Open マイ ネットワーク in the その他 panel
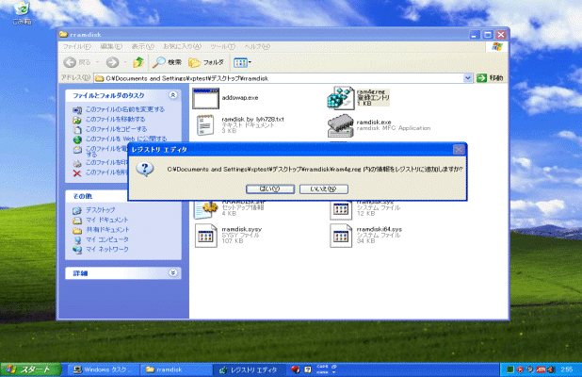Image resolution: width=582 pixels, height=377 pixels. click(107, 249)
